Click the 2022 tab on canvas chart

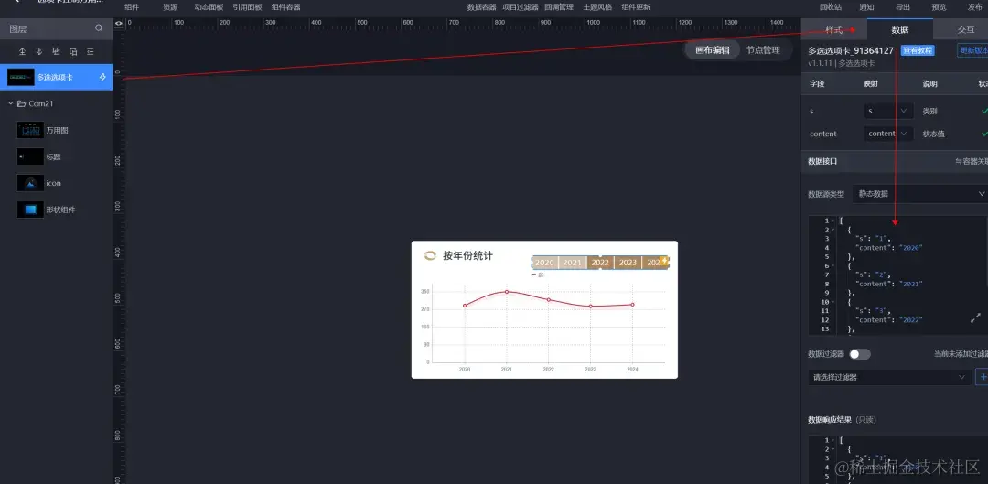600,263
